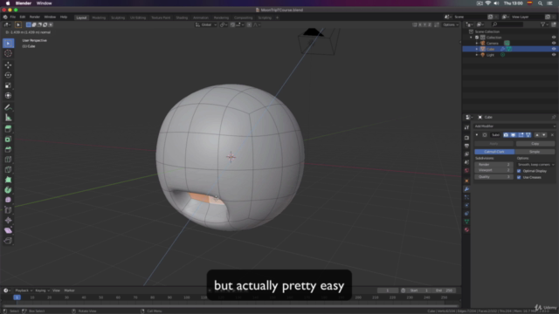The height and width of the screenshot is (314, 559).
Task: Hide the Collection in the outliner
Action: pyautogui.click(x=554, y=38)
